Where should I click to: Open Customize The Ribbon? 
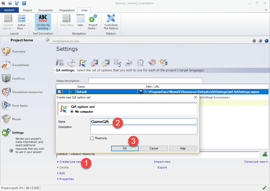click(111, 22)
